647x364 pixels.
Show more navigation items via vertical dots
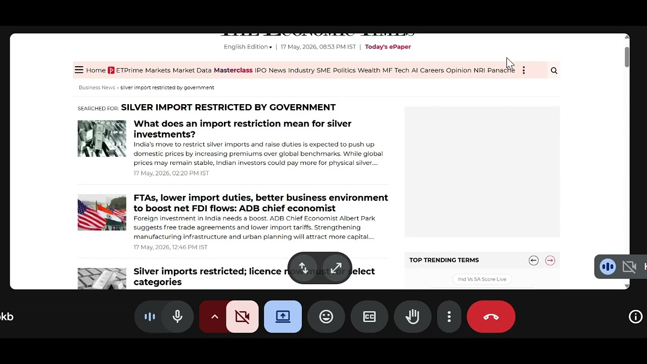[524, 70]
